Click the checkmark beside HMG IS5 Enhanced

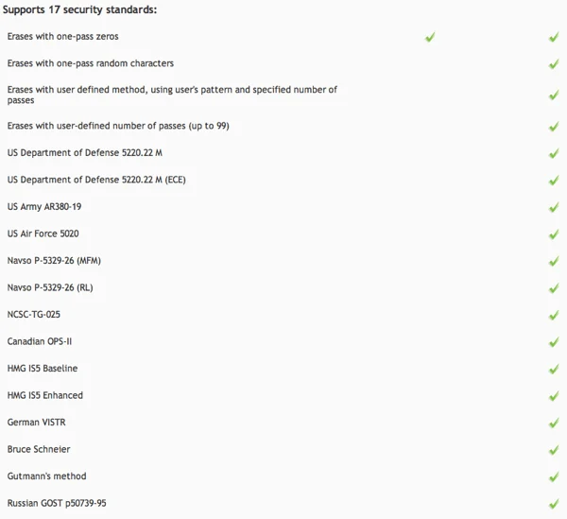[554, 396]
